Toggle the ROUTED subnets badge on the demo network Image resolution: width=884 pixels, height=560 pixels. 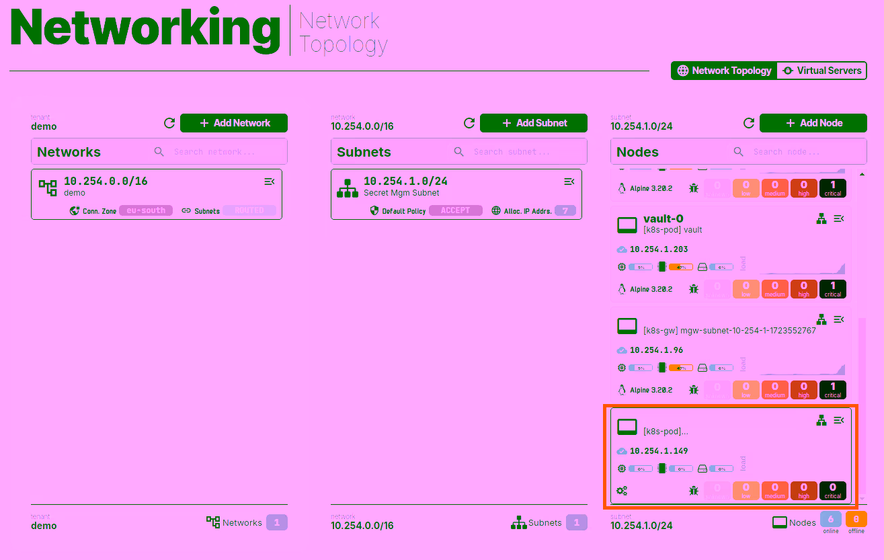pos(249,210)
